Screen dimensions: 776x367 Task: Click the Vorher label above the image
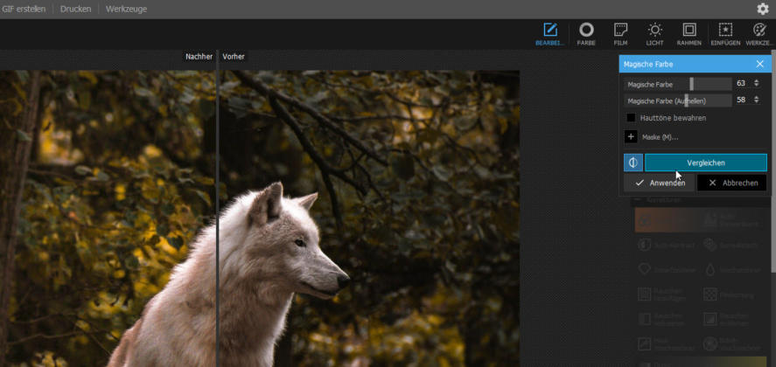[x=233, y=57]
